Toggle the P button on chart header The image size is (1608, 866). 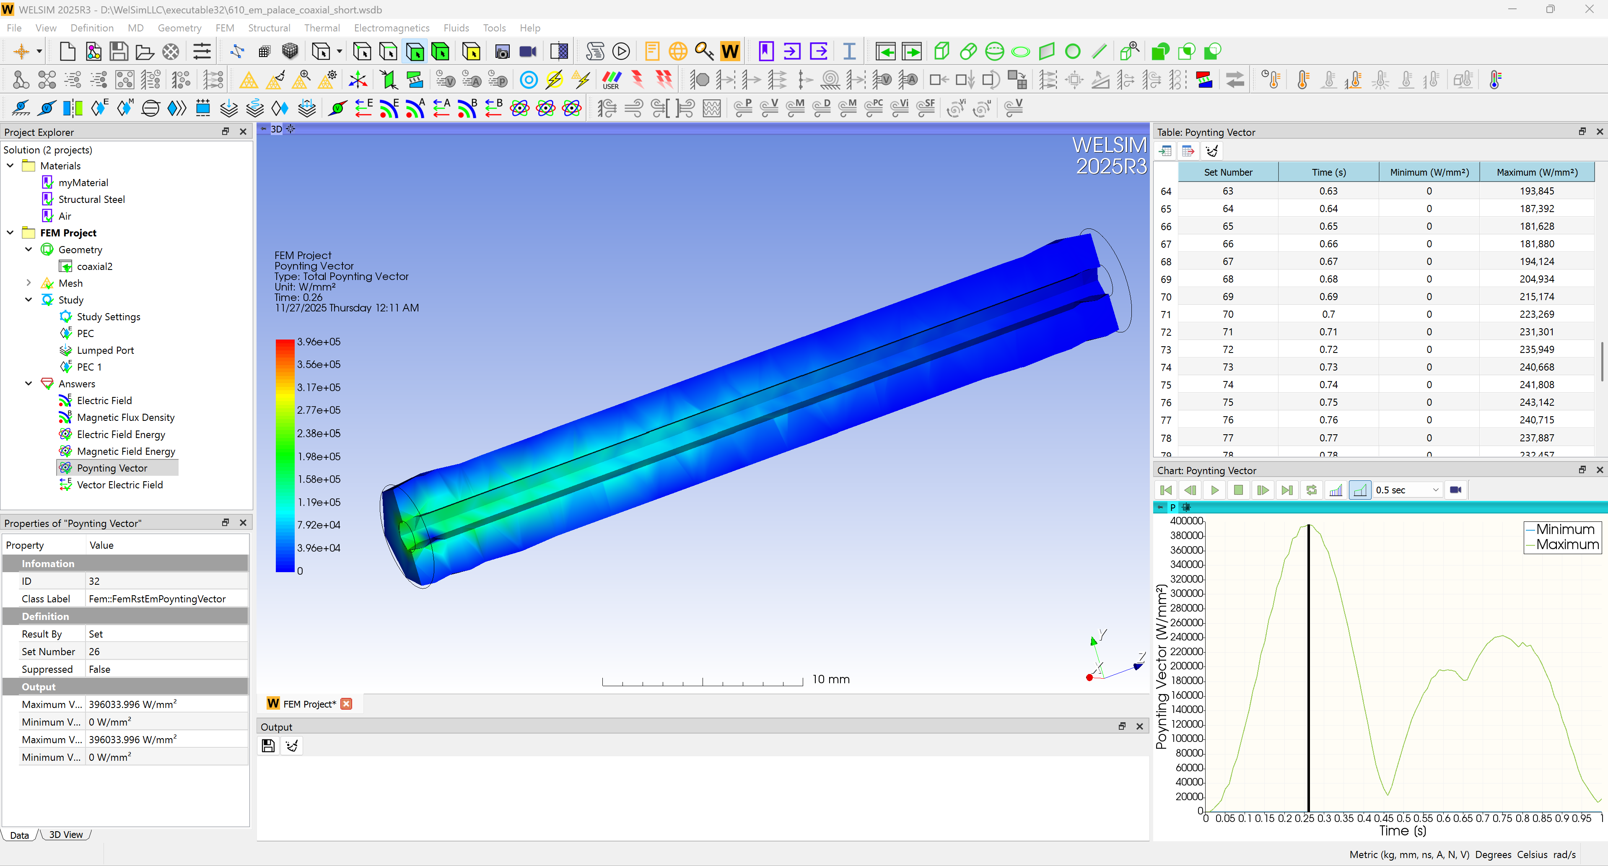click(1172, 507)
